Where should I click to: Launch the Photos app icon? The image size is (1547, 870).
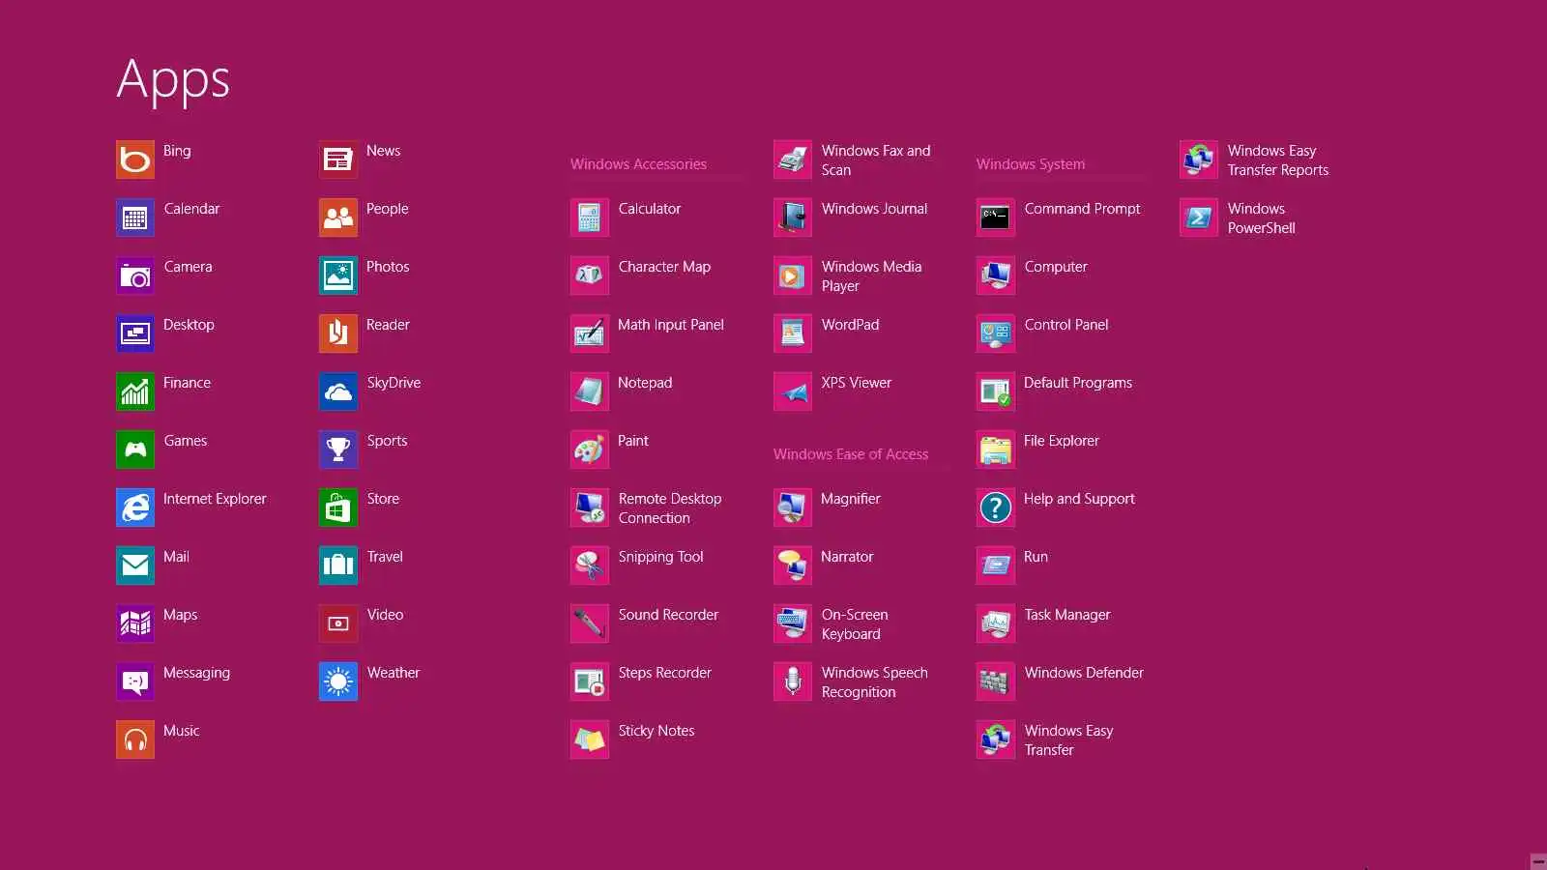click(x=338, y=275)
